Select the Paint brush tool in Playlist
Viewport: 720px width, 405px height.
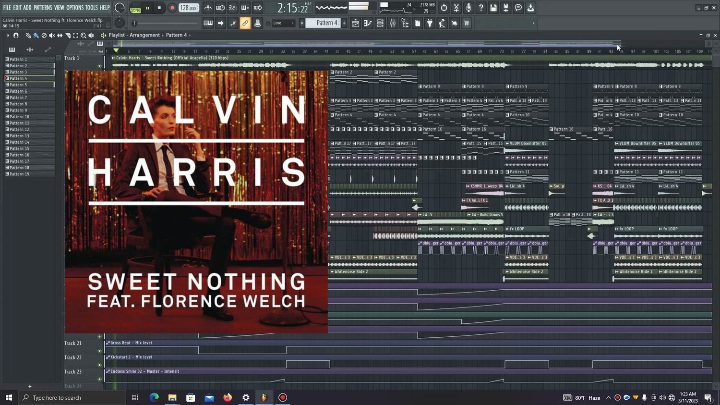click(x=36, y=35)
